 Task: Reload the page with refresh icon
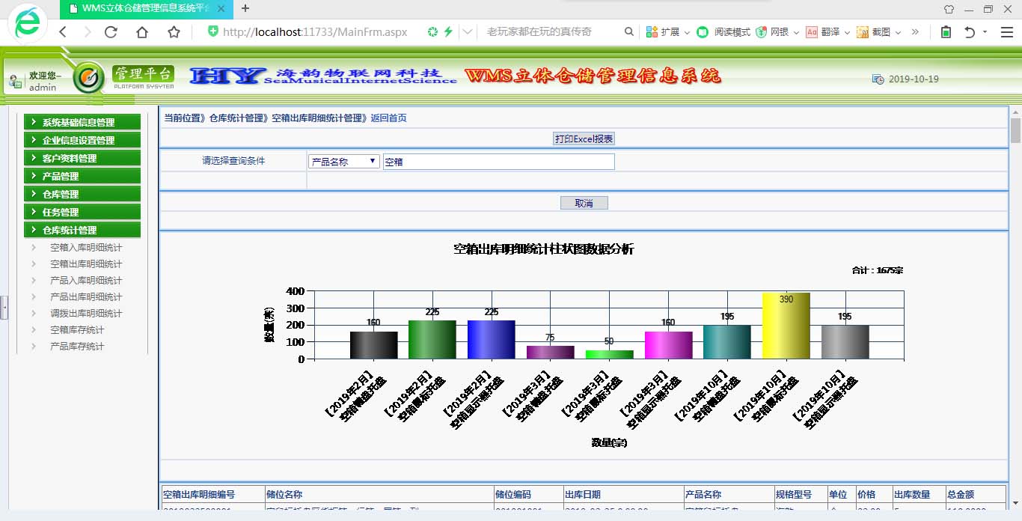(x=111, y=32)
